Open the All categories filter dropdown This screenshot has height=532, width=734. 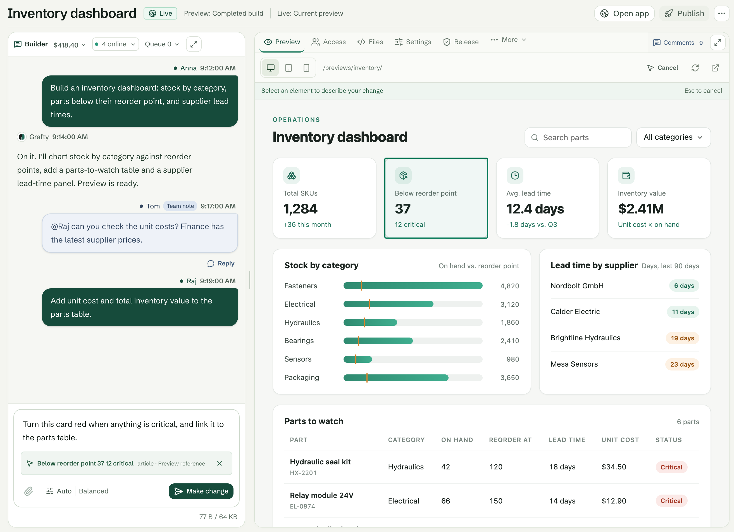[x=673, y=137]
